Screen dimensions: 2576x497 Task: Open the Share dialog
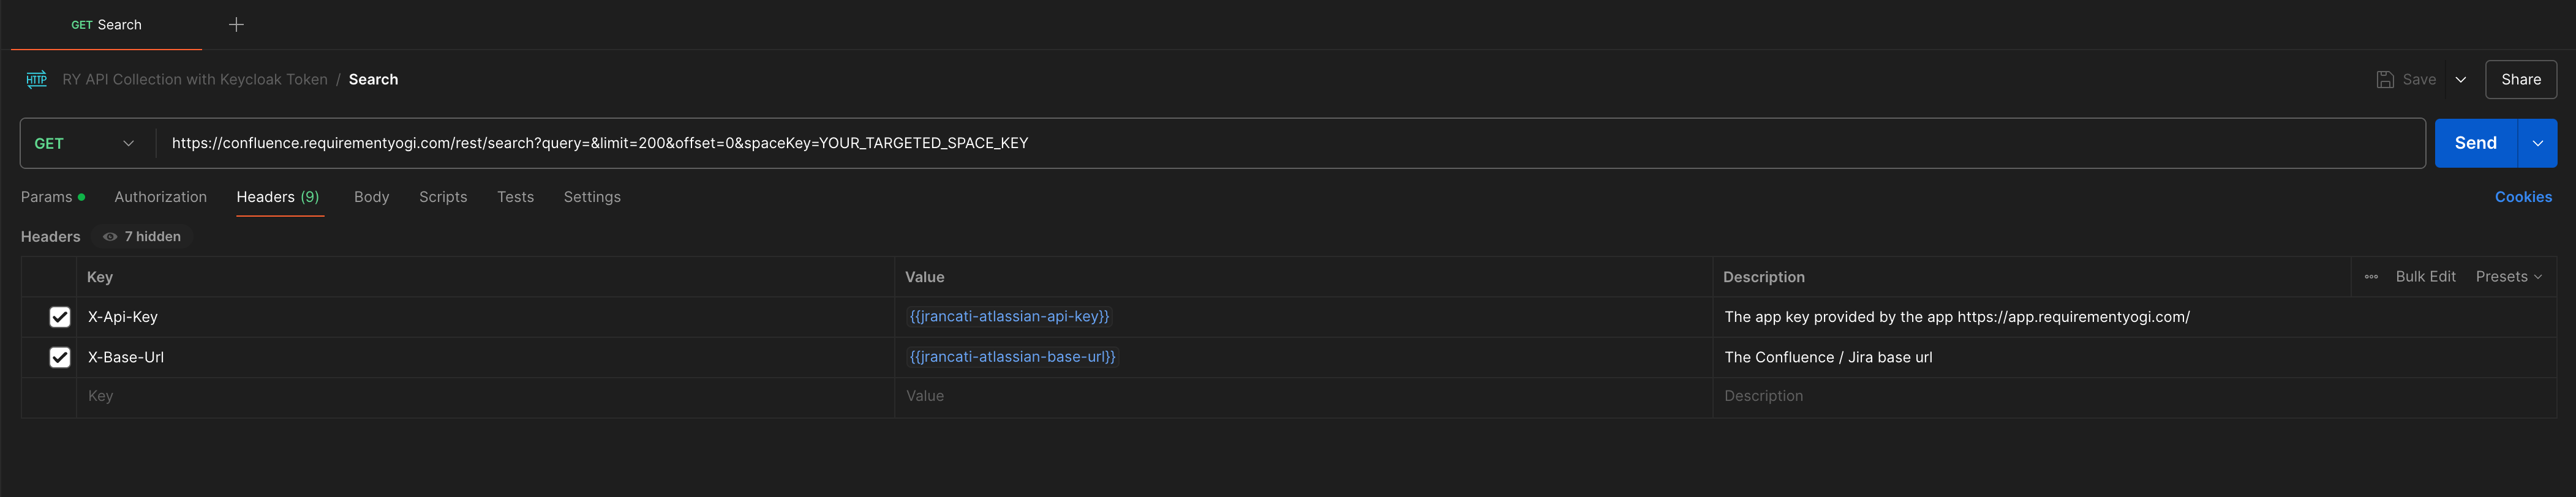pos(2521,79)
